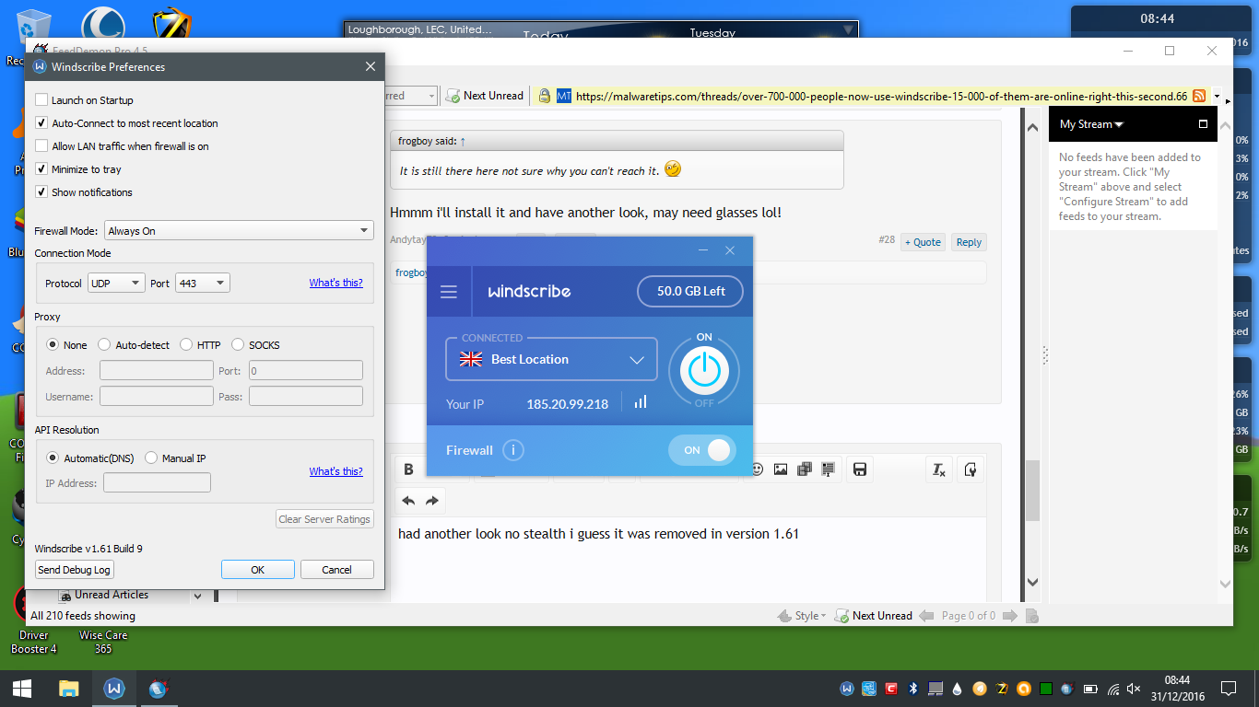The height and width of the screenshot is (707, 1259).
Task: Click the My Stream panel maximize square icon
Action: (x=1203, y=124)
